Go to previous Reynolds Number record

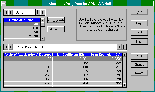point(11,13)
